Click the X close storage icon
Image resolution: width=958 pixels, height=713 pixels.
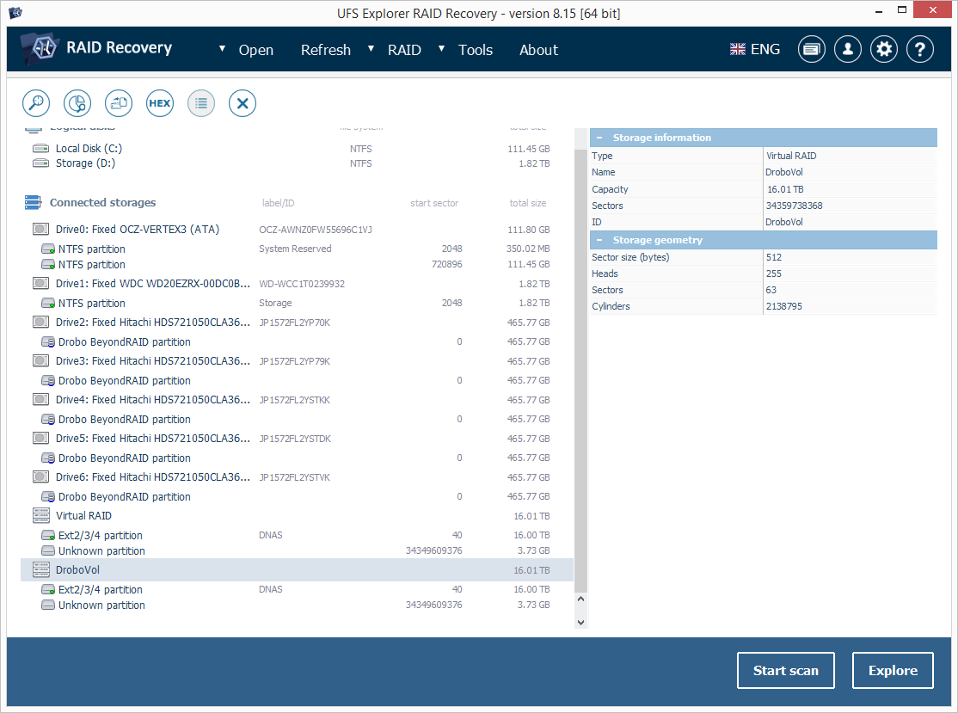coord(243,103)
